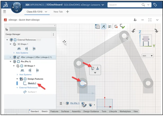
Task: Switch to the Features tab
Action: (54, 111)
